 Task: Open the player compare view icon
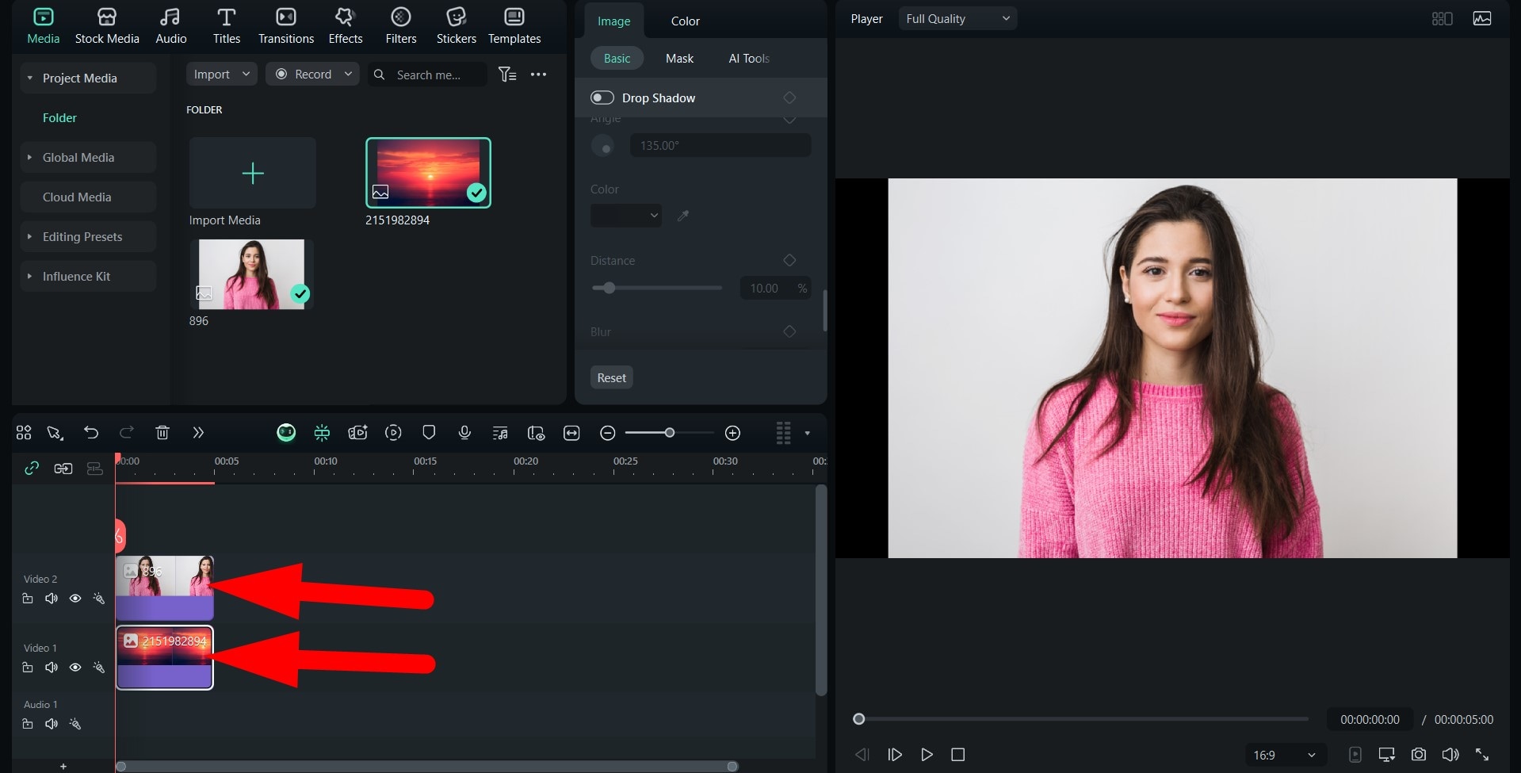1442,19
